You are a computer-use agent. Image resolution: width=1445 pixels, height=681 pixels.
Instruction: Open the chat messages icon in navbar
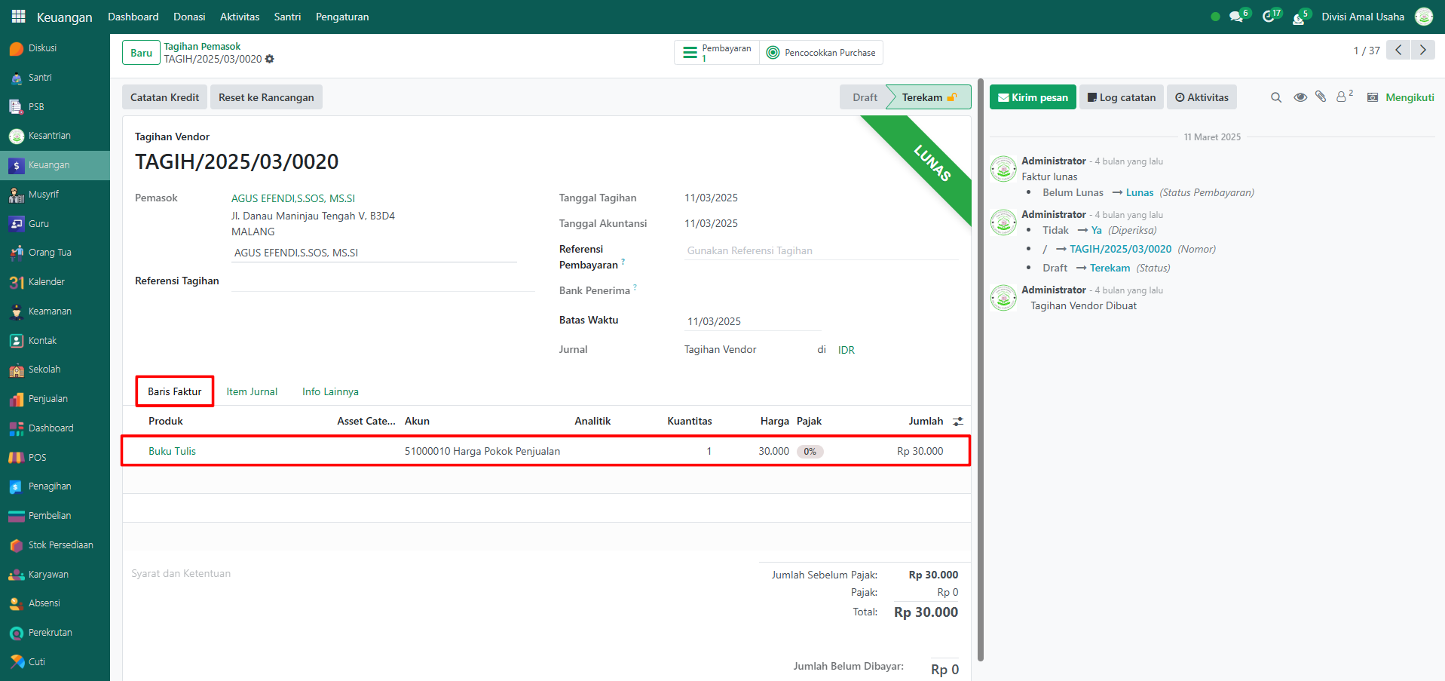point(1236,17)
